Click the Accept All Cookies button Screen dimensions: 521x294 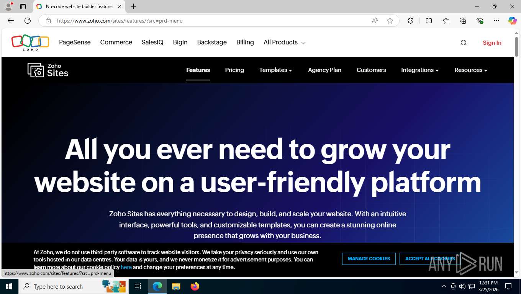[x=430, y=259]
